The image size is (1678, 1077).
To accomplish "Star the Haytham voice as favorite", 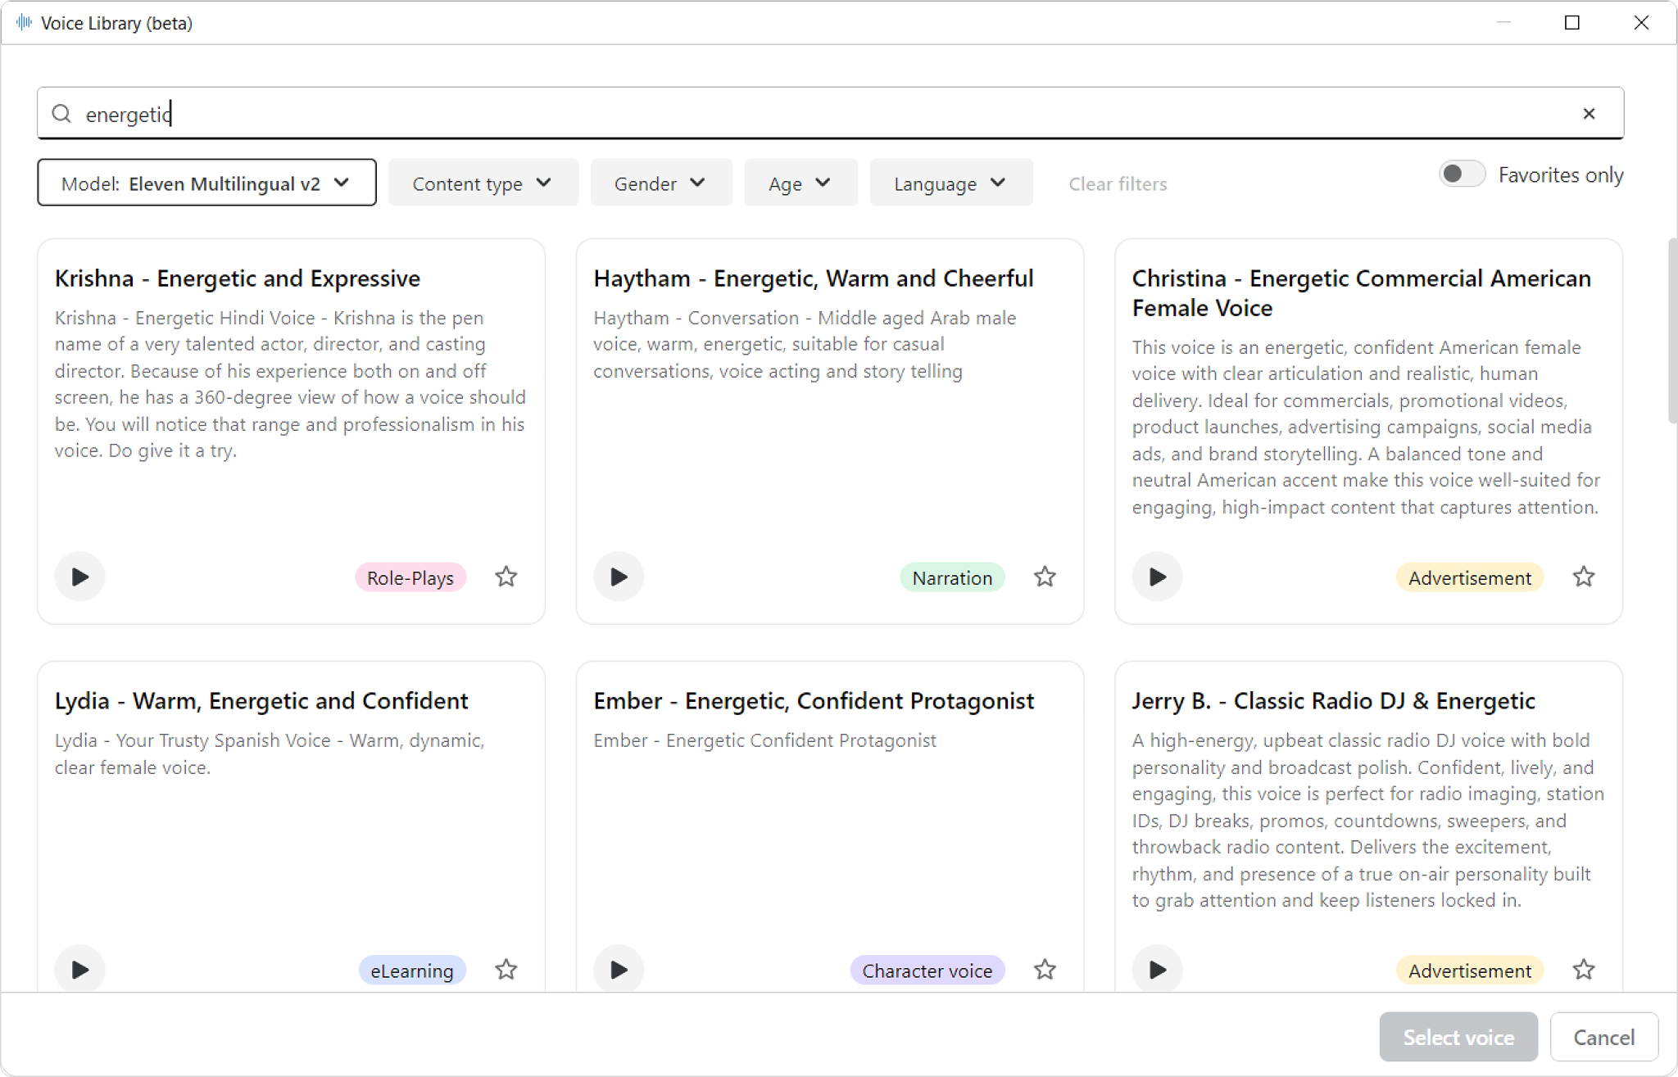I will click(1045, 577).
